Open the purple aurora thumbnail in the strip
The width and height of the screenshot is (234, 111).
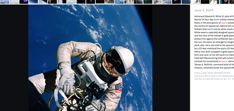pyautogui.click(x=24, y=2)
